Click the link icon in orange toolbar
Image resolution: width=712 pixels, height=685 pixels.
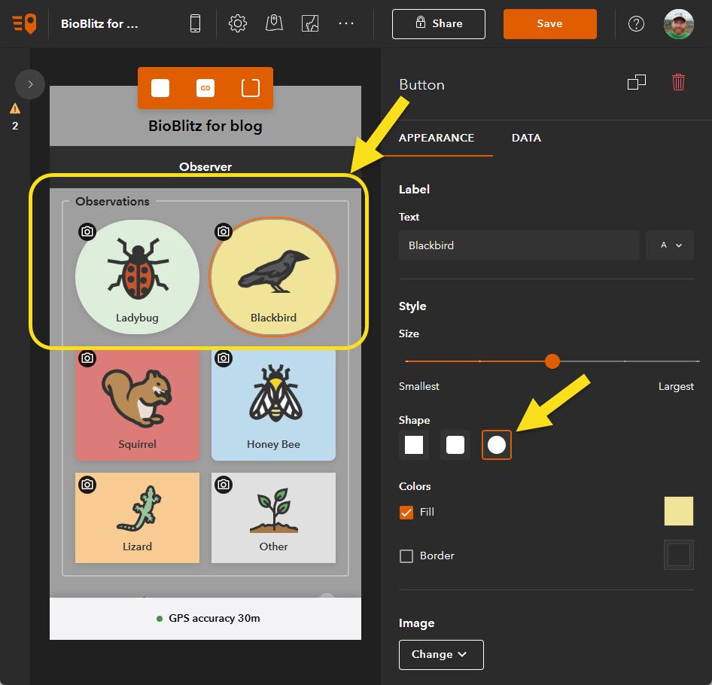click(x=205, y=88)
